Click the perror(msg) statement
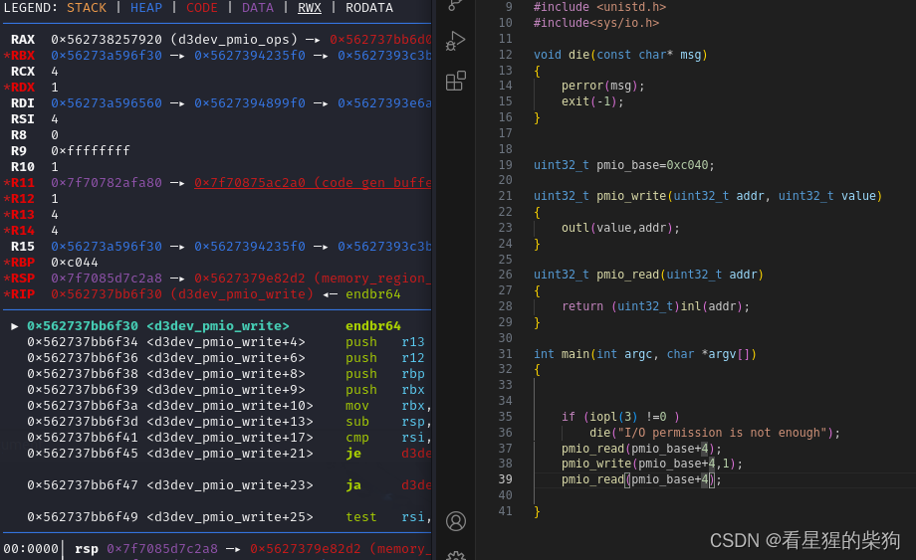The image size is (916, 560). (603, 86)
